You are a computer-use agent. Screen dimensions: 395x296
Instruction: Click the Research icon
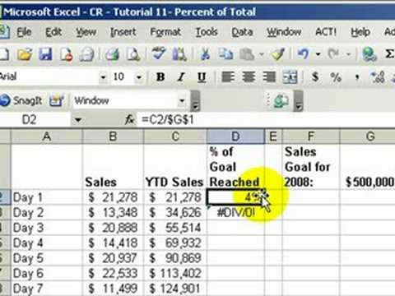pos(179,54)
